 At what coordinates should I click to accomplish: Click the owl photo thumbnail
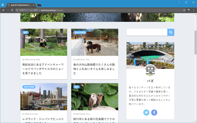click(x=94, y=97)
